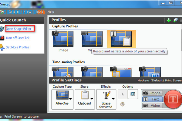Image resolution: width=182 pixels, height=121 pixels.
Task: Click the Profile Settings header
Action: [x=66, y=80]
